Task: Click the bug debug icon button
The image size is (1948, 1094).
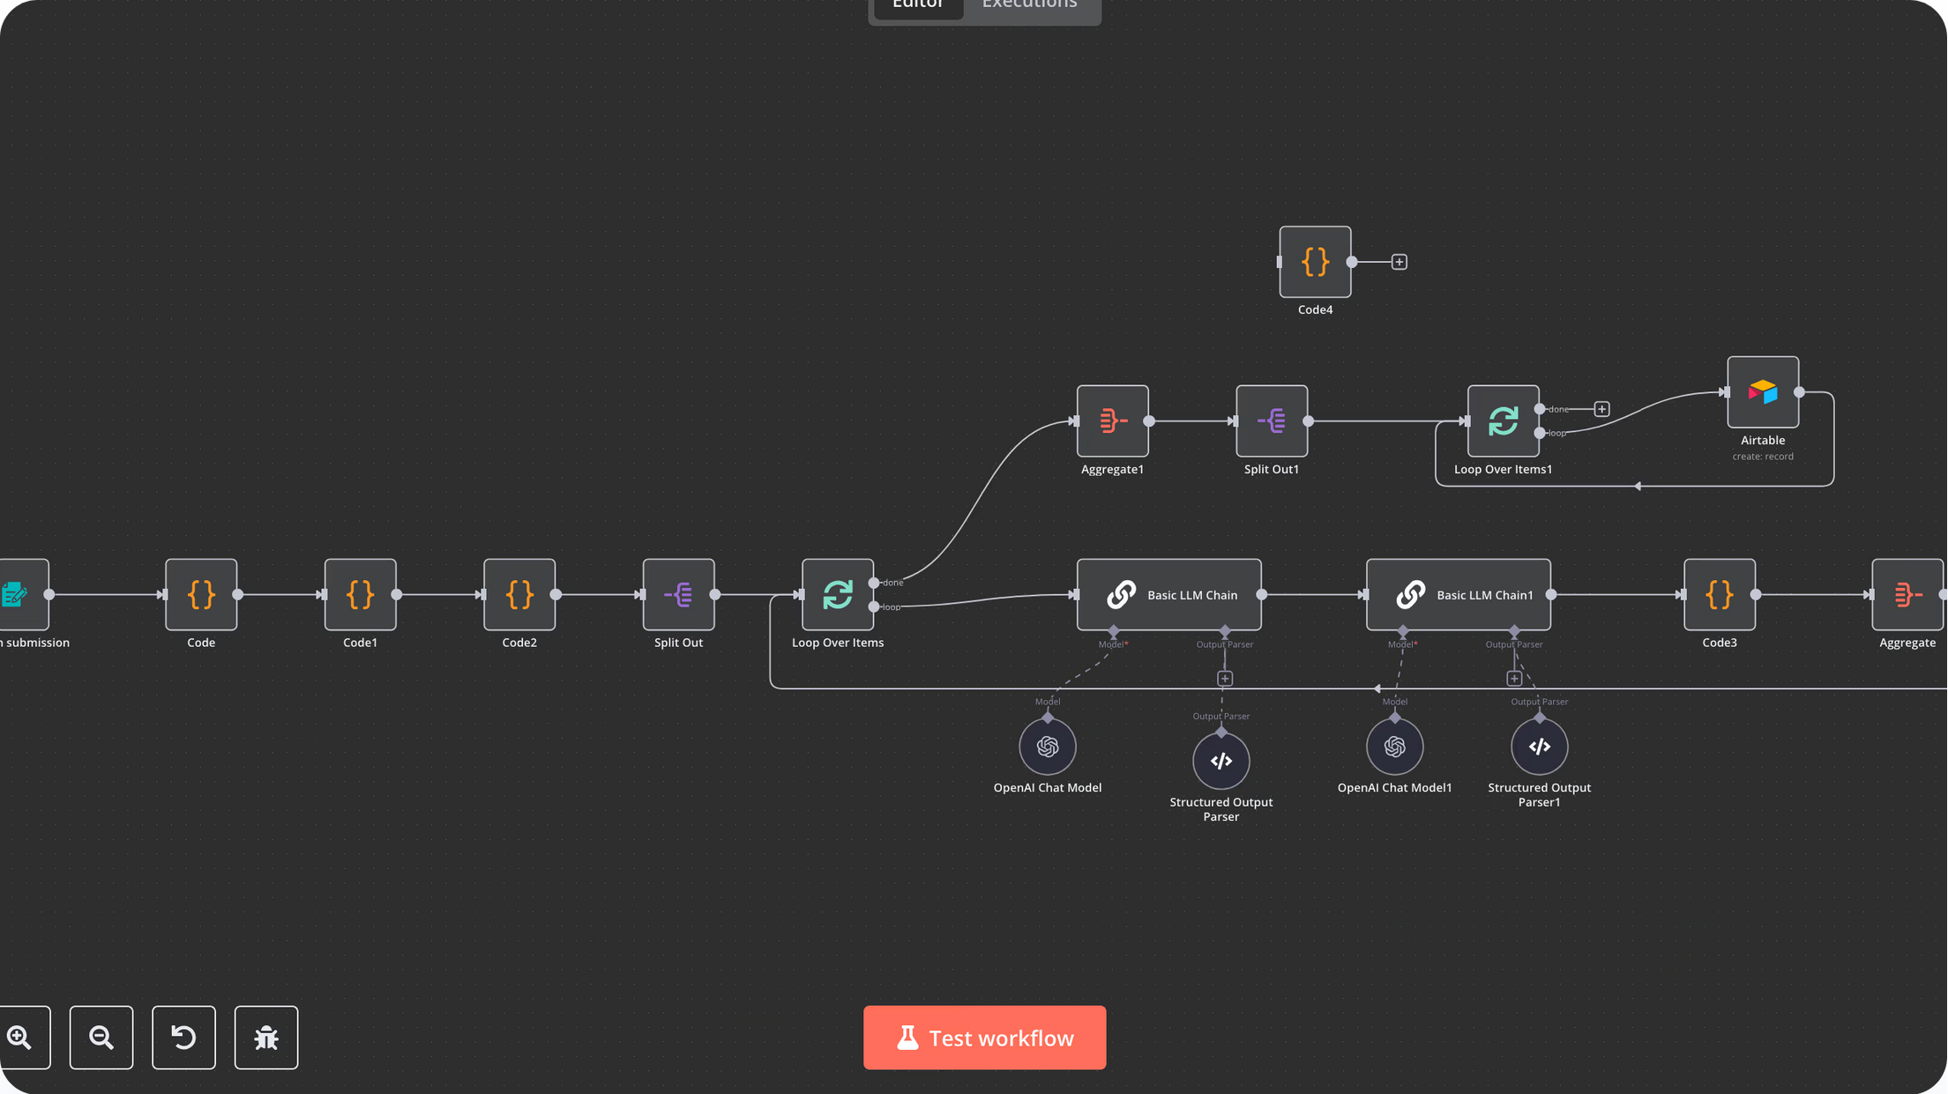Action: click(x=266, y=1038)
